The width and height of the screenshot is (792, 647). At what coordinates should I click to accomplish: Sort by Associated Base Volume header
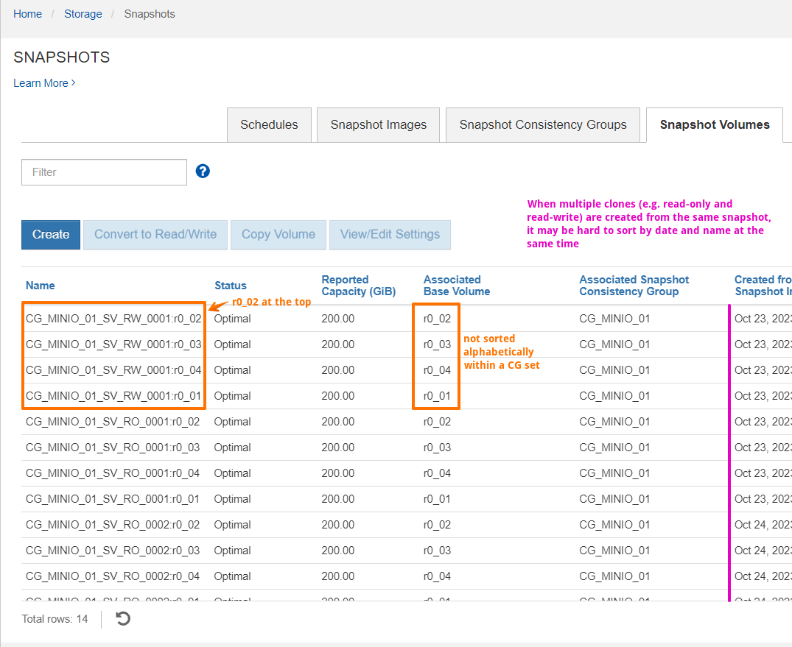pos(457,286)
